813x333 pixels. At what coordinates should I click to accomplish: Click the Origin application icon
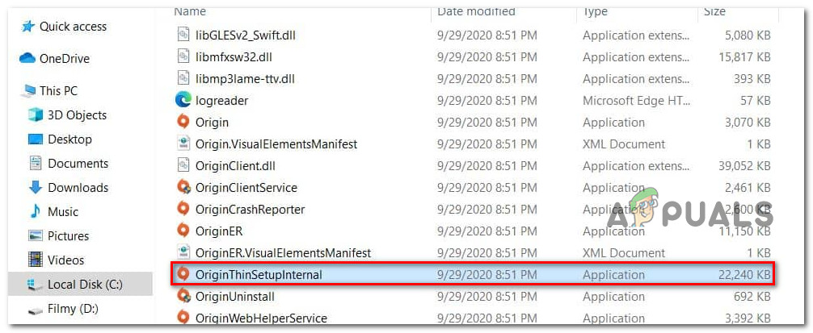point(183,123)
